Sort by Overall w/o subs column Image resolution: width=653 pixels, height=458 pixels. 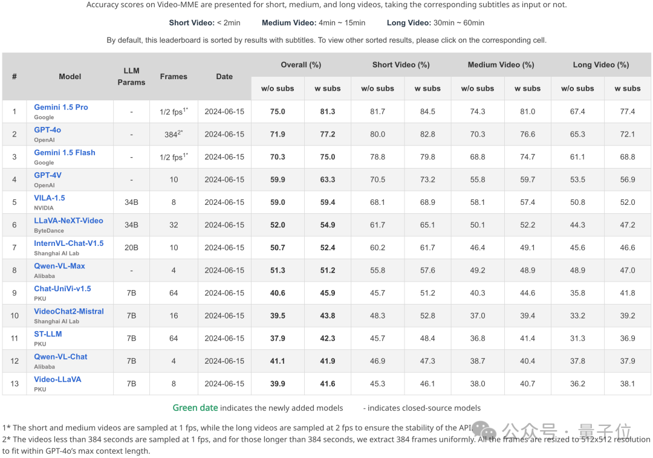click(x=278, y=88)
